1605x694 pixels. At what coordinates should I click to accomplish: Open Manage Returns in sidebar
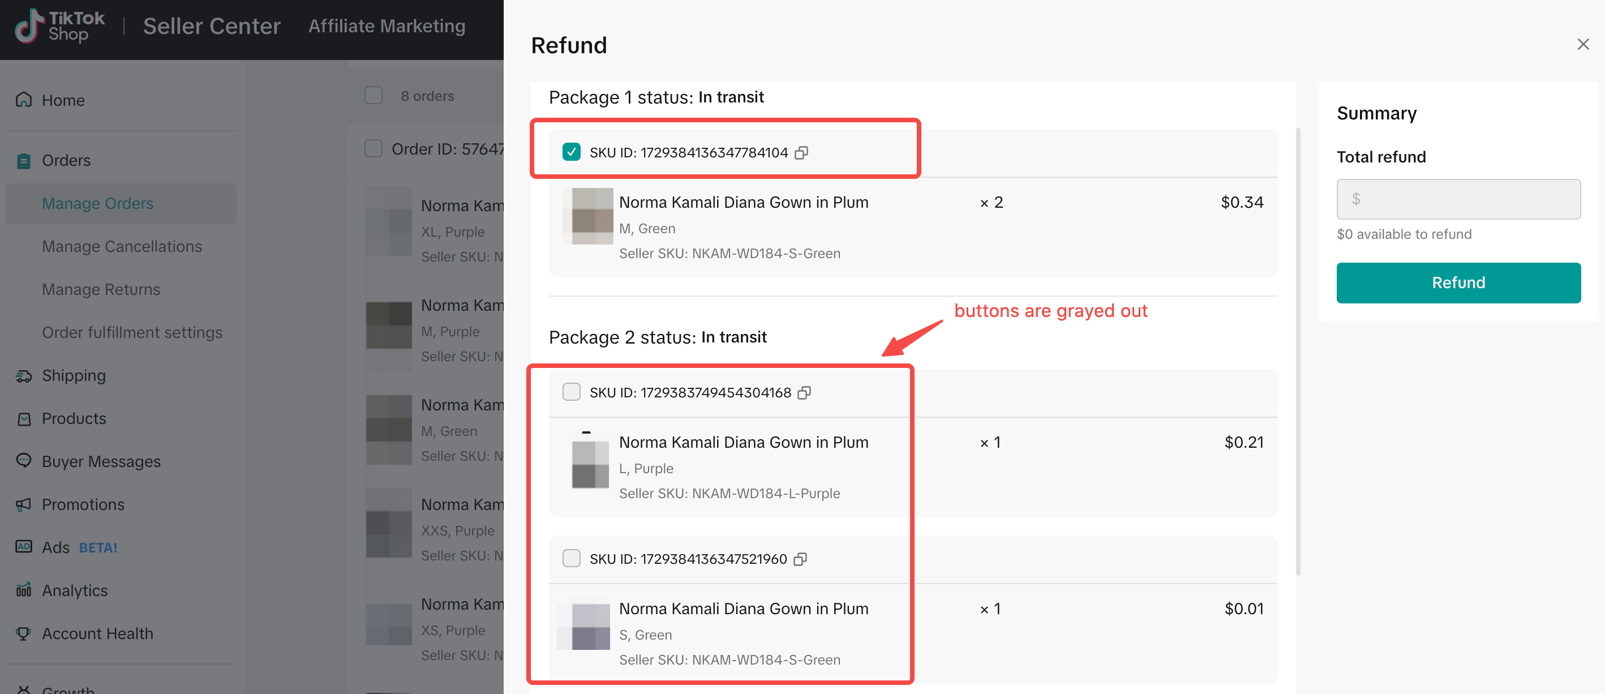pos(101,290)
